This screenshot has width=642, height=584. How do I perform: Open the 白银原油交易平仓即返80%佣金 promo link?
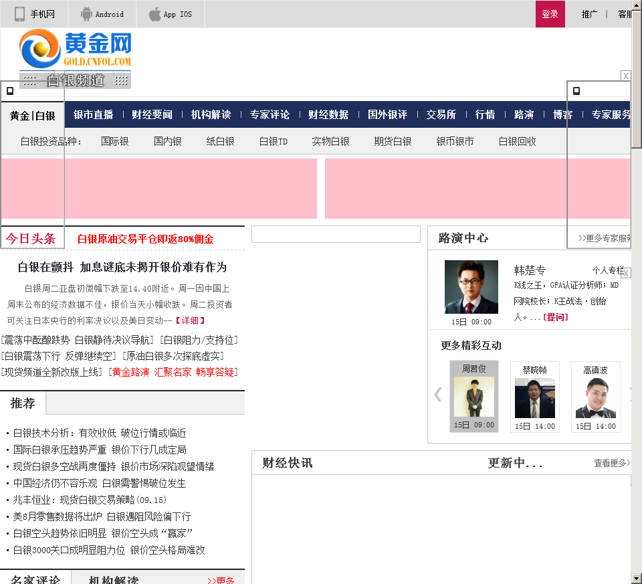pyautogui.click(x=145, y=239)
